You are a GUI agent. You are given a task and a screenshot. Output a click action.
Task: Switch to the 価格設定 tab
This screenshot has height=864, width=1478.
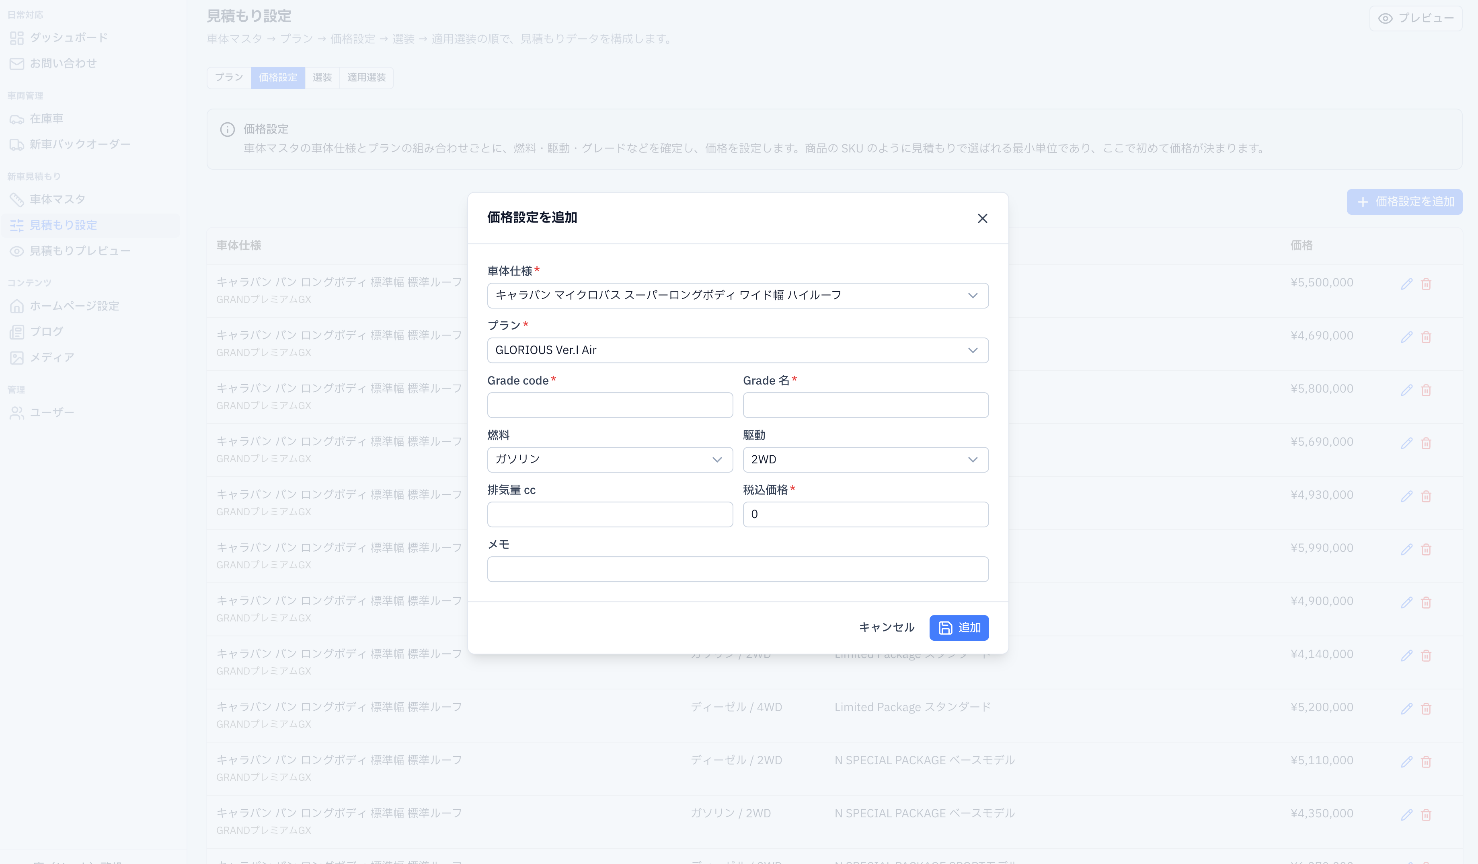pyautogui.click(x=278, y=77)
